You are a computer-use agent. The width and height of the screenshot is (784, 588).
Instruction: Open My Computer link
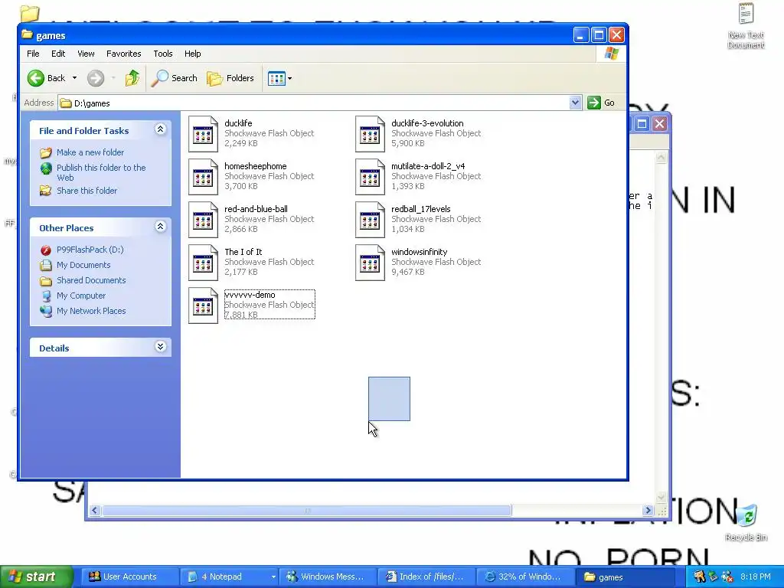pos(81,296)
